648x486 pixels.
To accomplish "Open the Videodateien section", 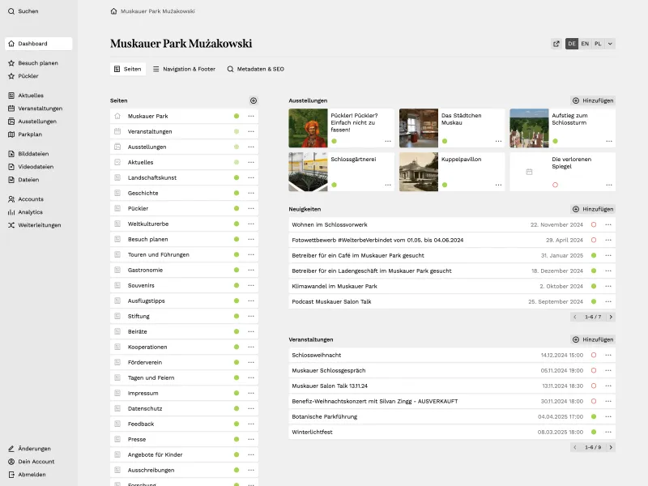I will point(34,167).
